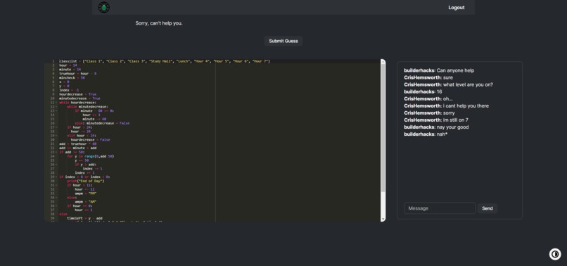Click the classlist line of code
The width and height of the screenshot is (567, 266).
point(165,61)
